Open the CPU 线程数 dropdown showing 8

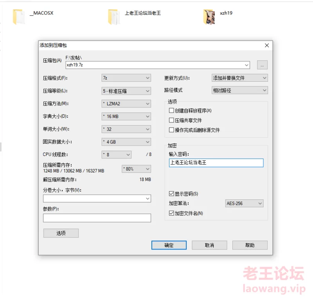click(x=117, y=154)
